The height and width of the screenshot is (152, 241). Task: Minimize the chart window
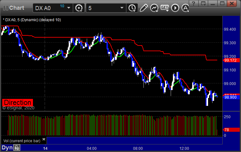(x=213, y=3)
